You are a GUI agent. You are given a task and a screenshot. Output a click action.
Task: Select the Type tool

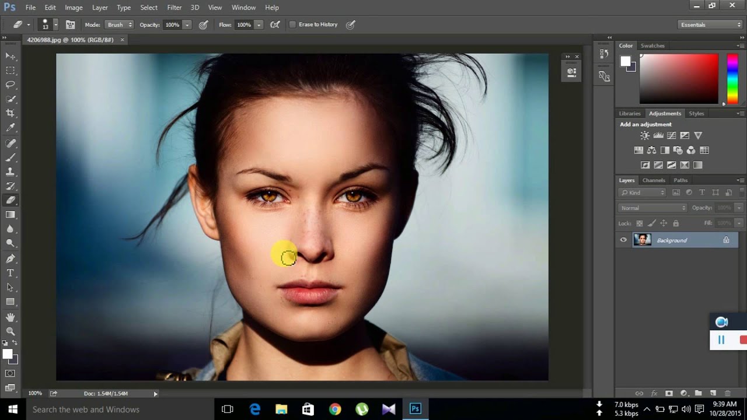point(11,273)
